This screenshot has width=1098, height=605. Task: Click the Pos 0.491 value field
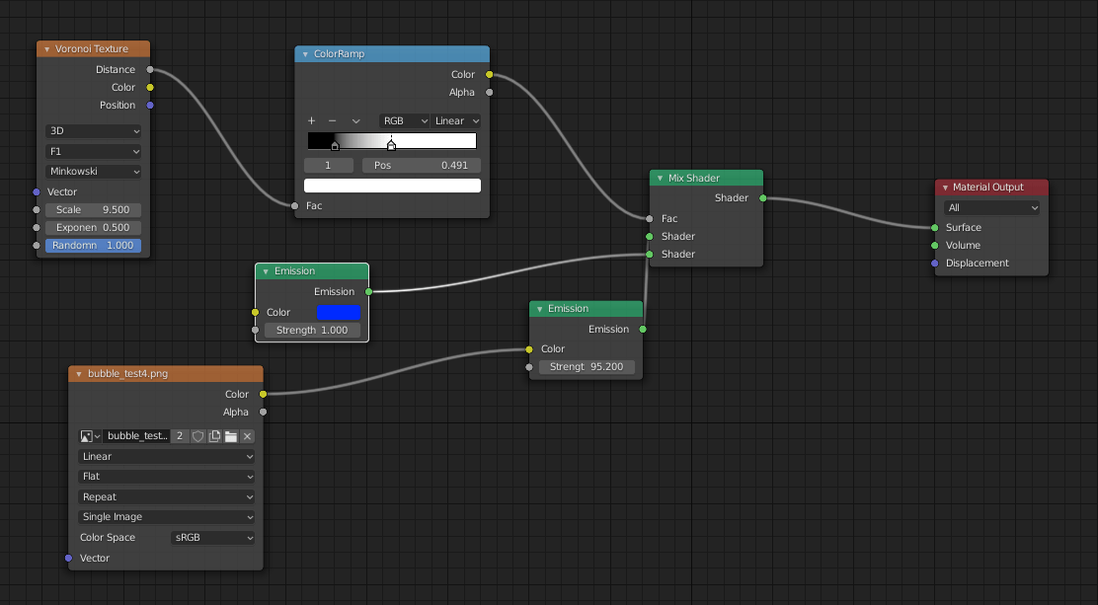422,164
